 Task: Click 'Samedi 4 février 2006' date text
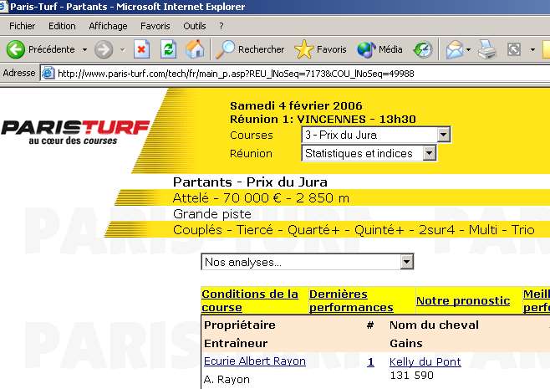(x=296, y=105)
